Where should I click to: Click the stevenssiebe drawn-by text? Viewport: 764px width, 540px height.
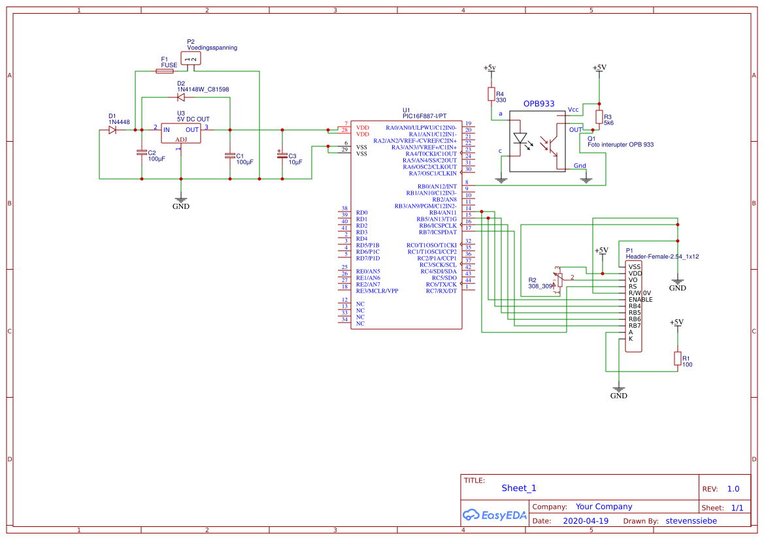coord(691,520)
